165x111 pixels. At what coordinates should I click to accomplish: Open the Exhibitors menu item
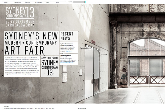coord(17,2)
